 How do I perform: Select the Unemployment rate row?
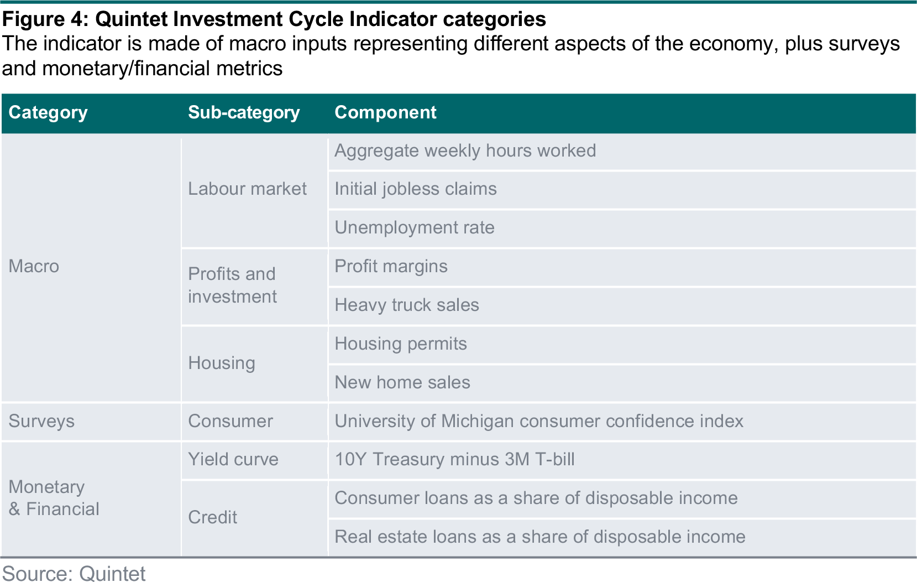(x=622, y=228)
